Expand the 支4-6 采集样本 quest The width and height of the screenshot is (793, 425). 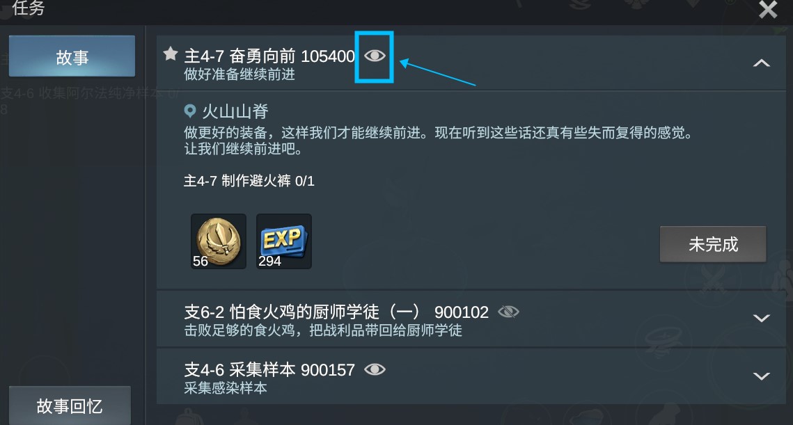[x=761, y=376]
